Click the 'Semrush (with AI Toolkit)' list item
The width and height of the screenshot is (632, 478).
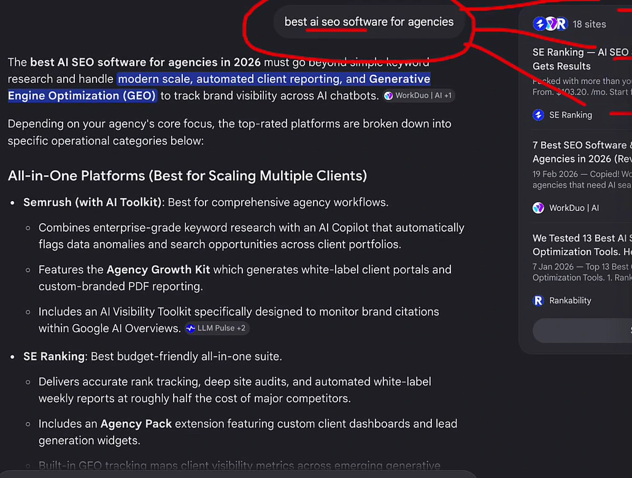tap(206, 202)
